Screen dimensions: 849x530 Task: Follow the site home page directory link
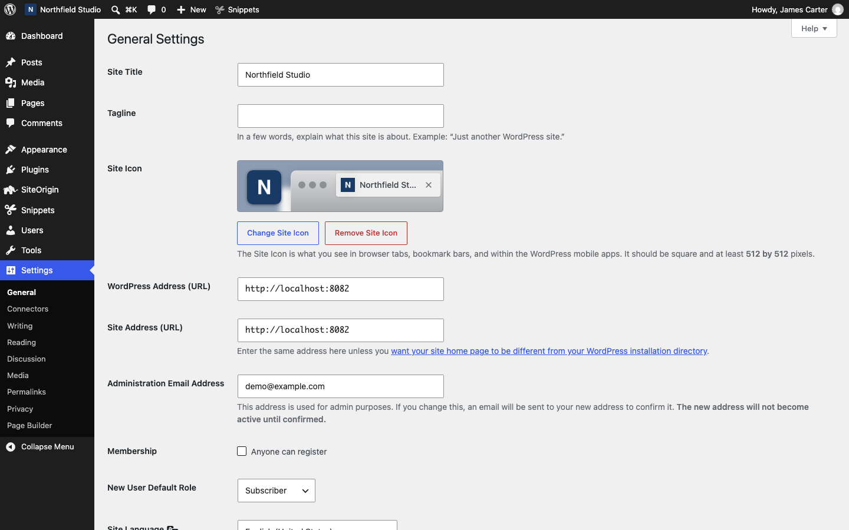tap(549, 351)
